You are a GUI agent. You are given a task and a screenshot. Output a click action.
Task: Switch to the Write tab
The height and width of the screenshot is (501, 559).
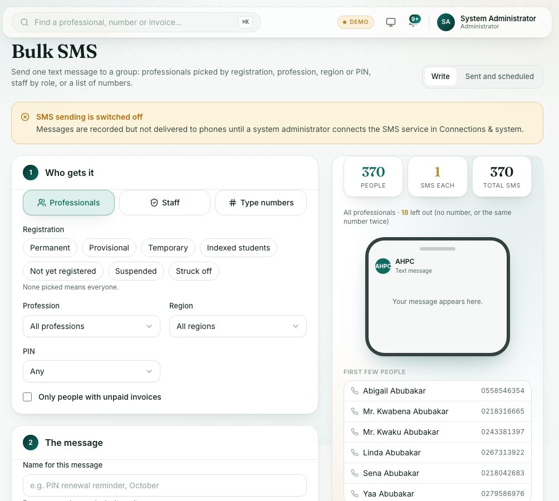coord(440,77)
